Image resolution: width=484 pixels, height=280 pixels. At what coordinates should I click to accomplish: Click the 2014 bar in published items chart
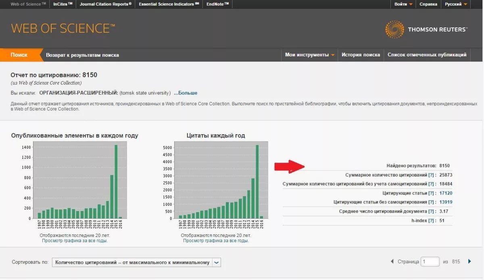click(x=112, y=197)
